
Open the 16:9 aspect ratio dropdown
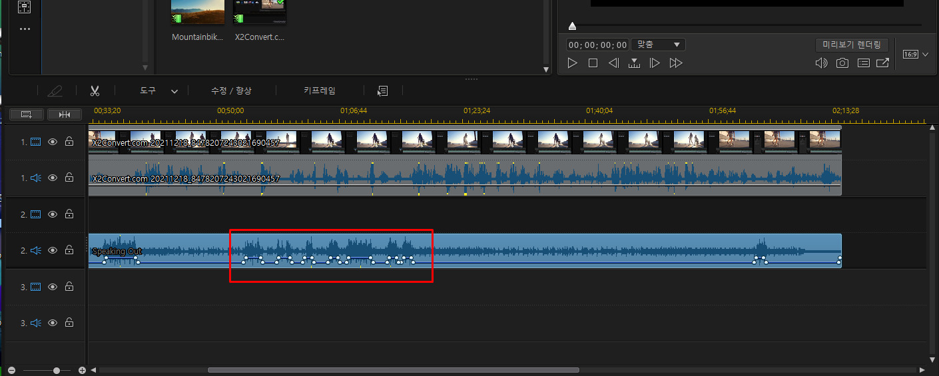[916, 54]
